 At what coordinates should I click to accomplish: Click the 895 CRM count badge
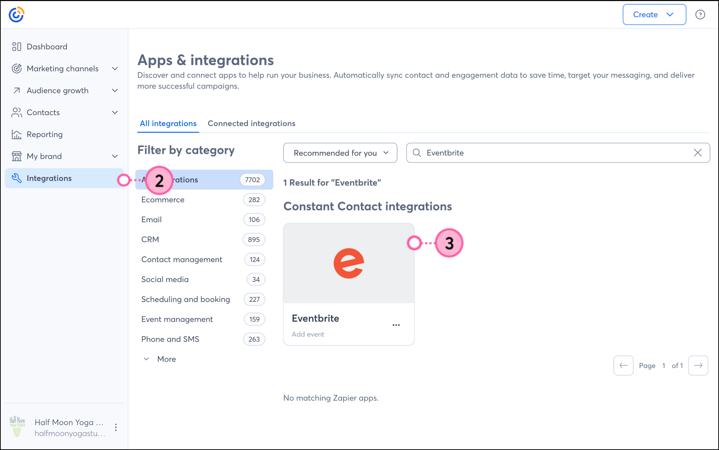point(254,240)
